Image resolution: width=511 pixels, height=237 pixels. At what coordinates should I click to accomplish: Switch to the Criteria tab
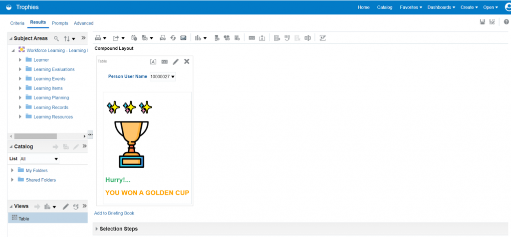tap(17, 23)
